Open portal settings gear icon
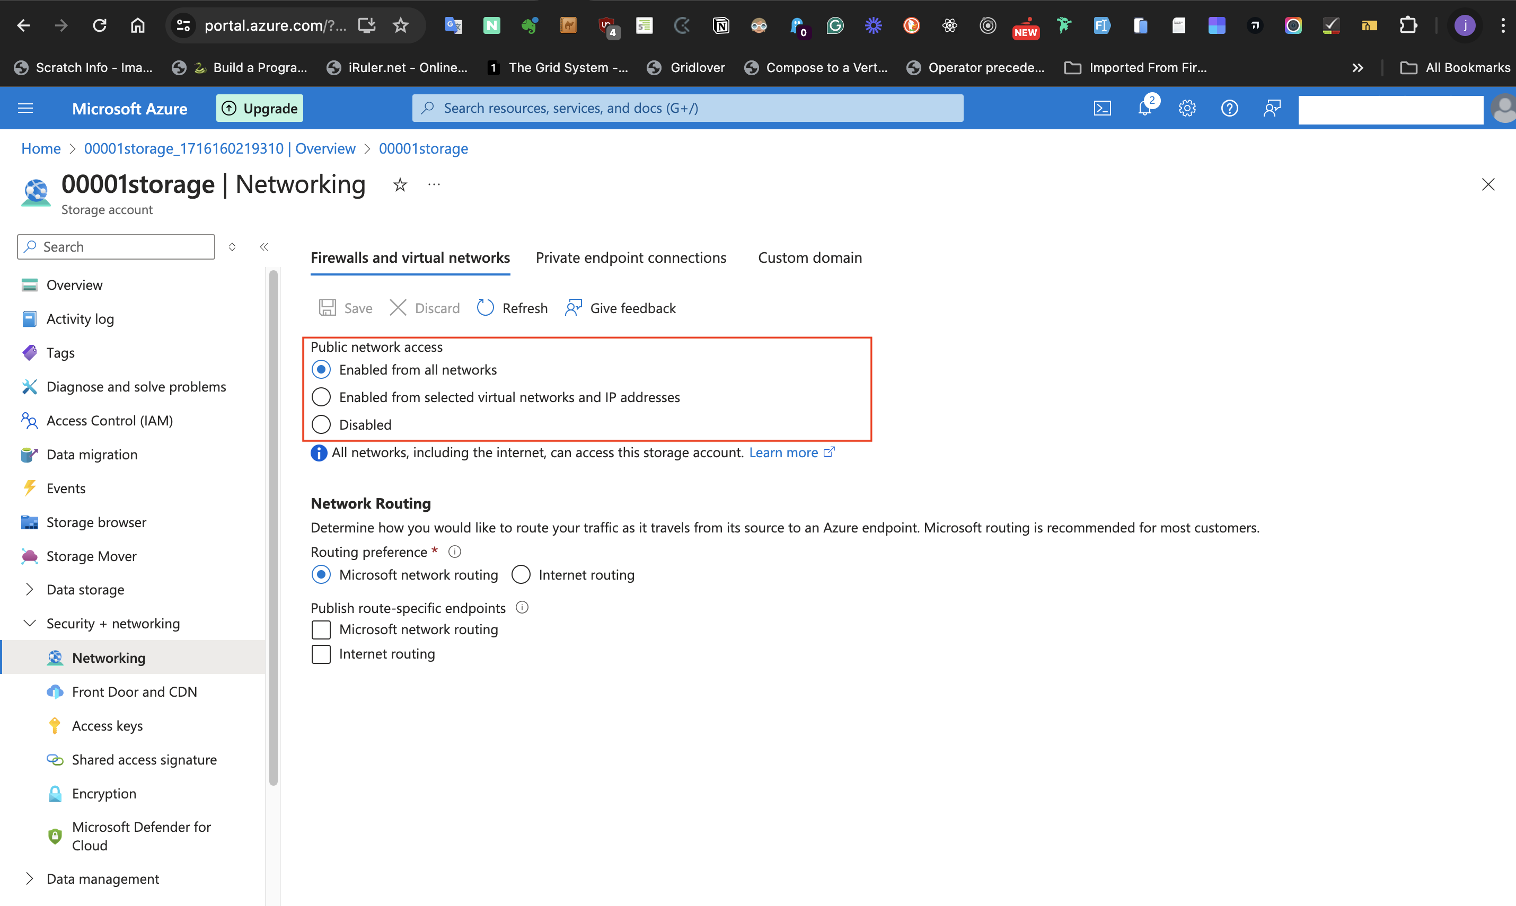This screenshot has height=906, width=1516. point(1187,108)
